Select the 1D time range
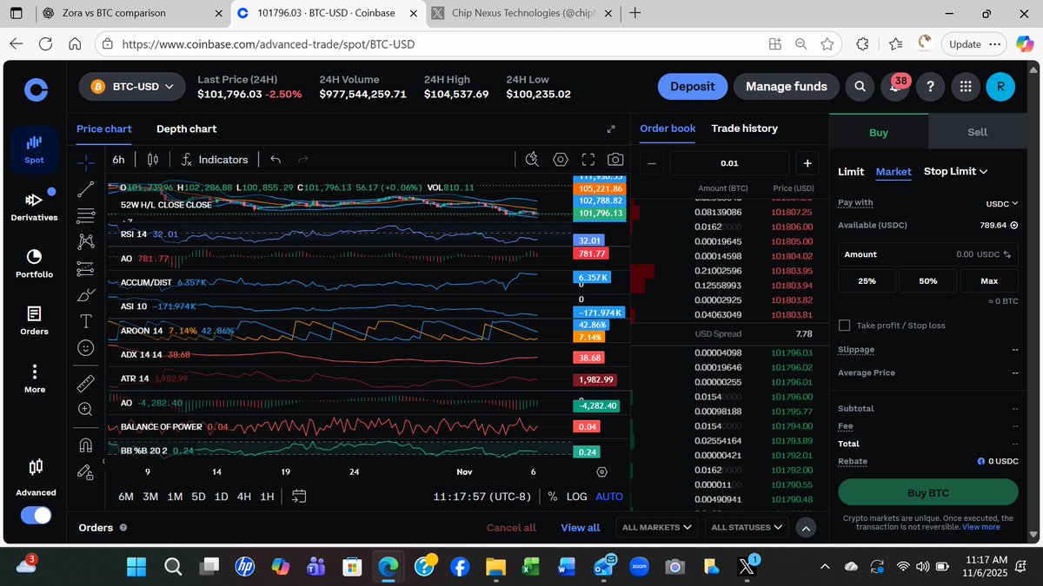The height and width of the screenshot is (586, 1043). pos(221,497)
